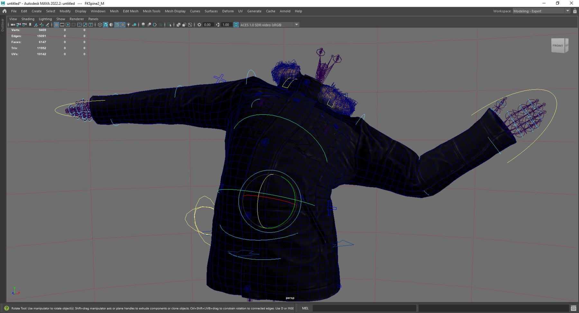579x313 pixels.
Task: Adjust the exposure value field
Action: pos(207,24)
